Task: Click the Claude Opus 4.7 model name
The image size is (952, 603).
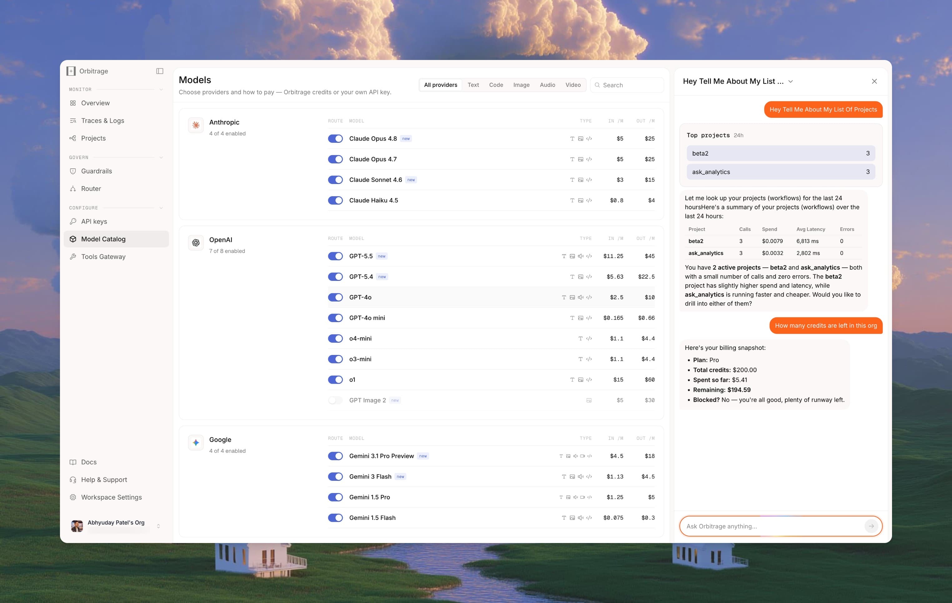Action: pyautogui.click(x=373, y=159)
